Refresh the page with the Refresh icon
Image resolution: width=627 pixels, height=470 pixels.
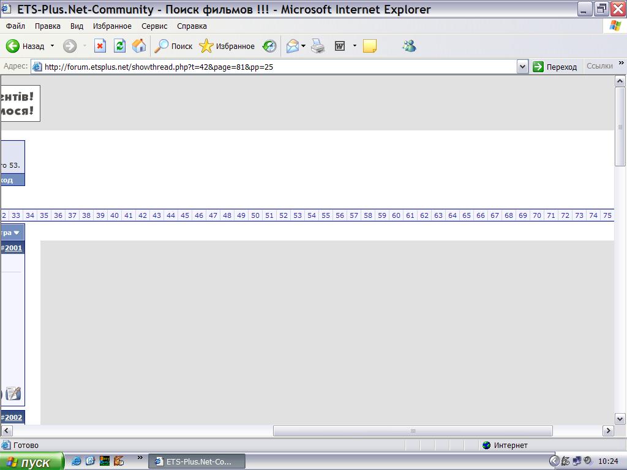pyautogui.click(x=119, y=46)
